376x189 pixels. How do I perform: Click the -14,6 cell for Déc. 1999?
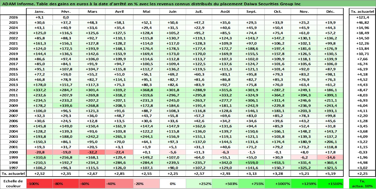click(x=330, y=158)
